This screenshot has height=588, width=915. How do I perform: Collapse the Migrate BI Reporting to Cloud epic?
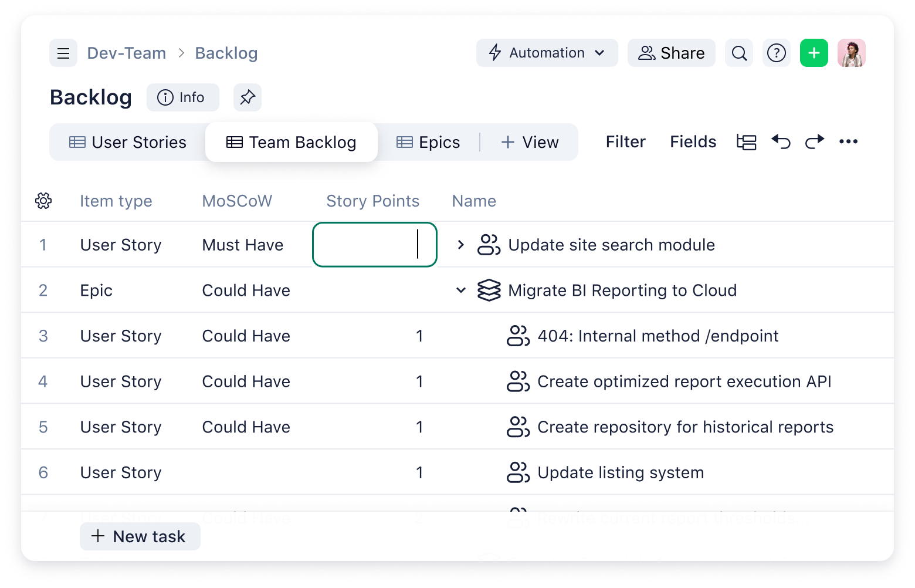tap(461, 290)
